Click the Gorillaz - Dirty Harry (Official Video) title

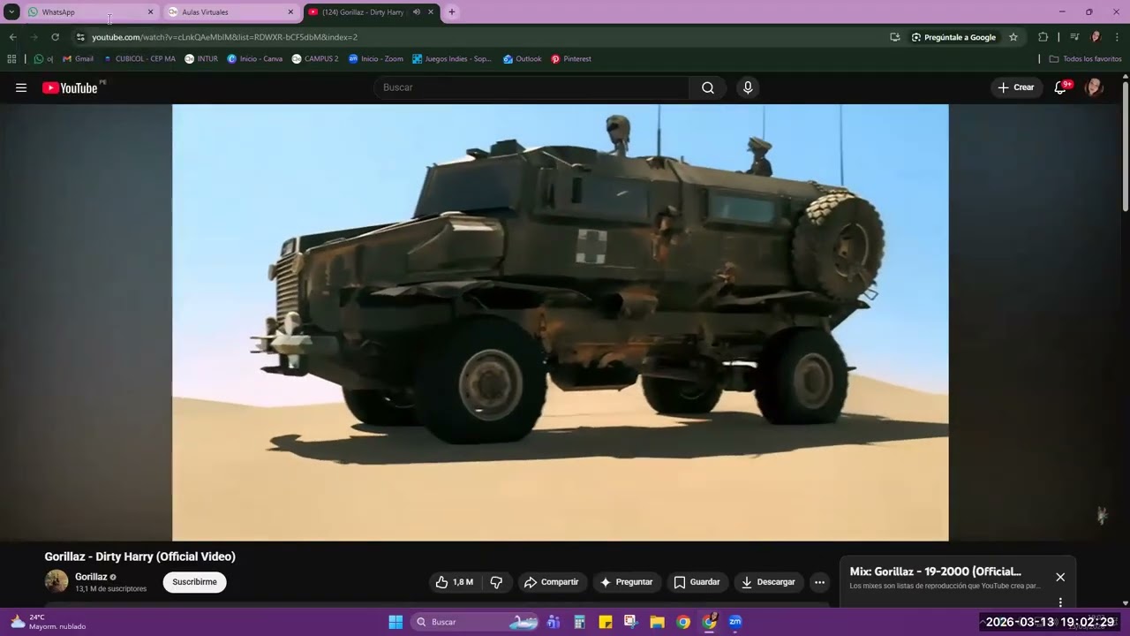(140, 556)
